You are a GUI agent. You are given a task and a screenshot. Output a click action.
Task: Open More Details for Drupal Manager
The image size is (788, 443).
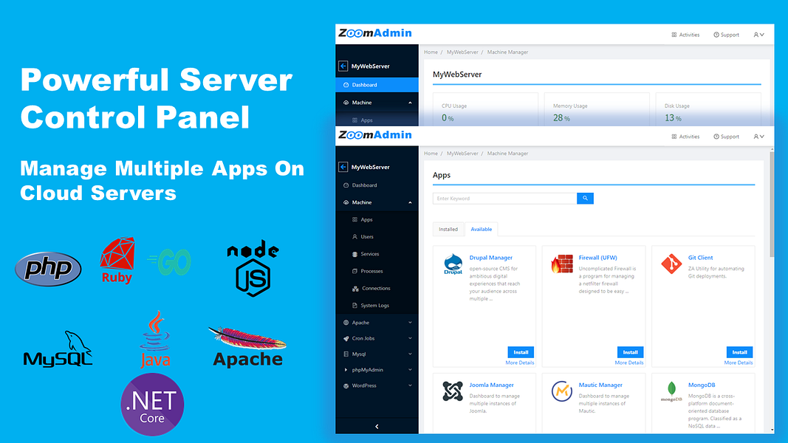tap(520, 363)
